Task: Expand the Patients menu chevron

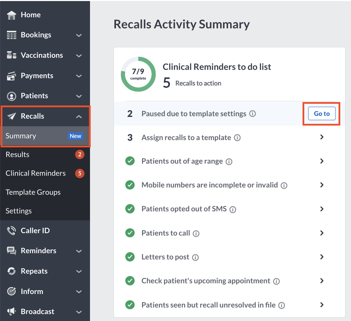Action: pos(79,96)
